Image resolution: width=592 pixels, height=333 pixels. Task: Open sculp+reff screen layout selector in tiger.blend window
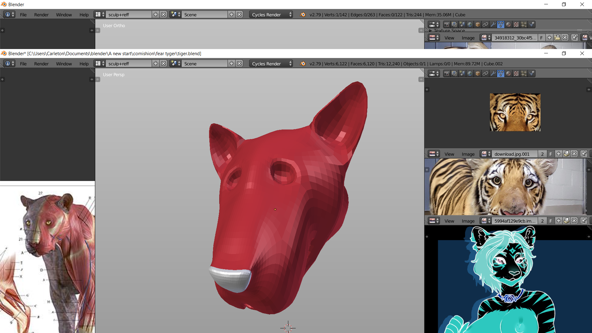[100, 64]
